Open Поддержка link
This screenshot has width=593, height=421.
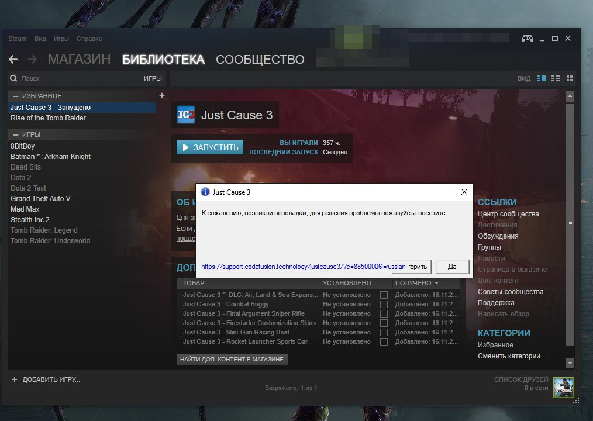click(496, 303)
